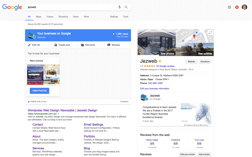
Task: Open the search Tools option
Action: [126, 16]
